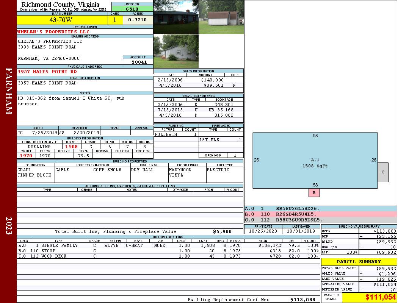
Task: Click the red year built 1970 field
Action: coord(26,156)
